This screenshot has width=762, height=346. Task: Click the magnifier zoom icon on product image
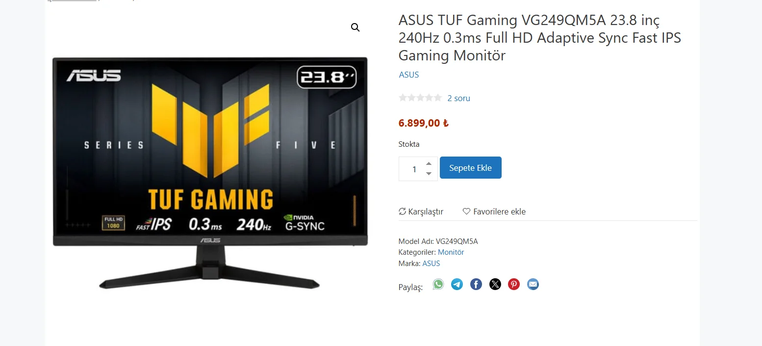pyautogui.click(x=356, y=27)
